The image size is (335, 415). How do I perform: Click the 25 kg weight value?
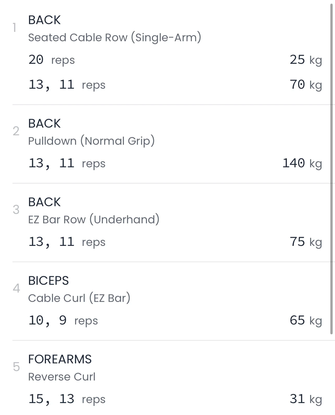point(306,60)
